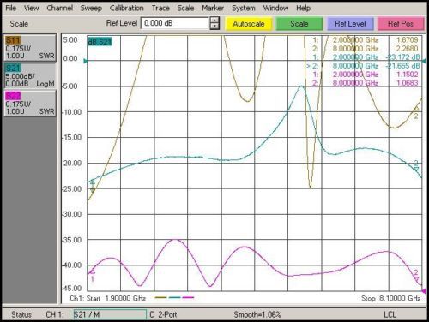This screenshot has height=322, width=429.
Task: Select the S11 trace panel
Action: pyautogui.click(x=30, y=48)
